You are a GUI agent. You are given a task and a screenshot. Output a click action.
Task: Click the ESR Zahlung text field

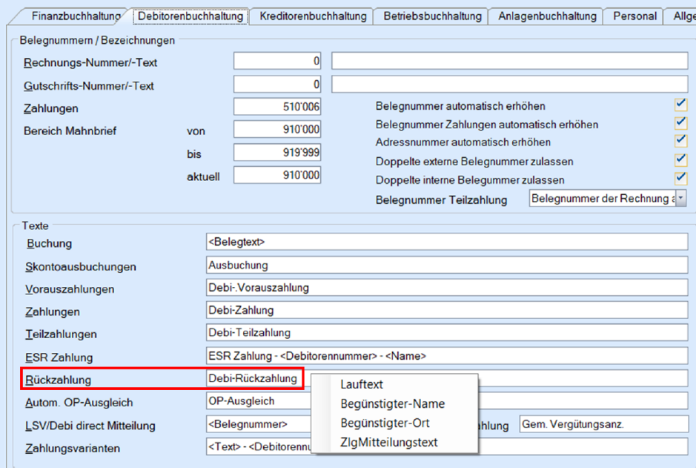[446, 356]
